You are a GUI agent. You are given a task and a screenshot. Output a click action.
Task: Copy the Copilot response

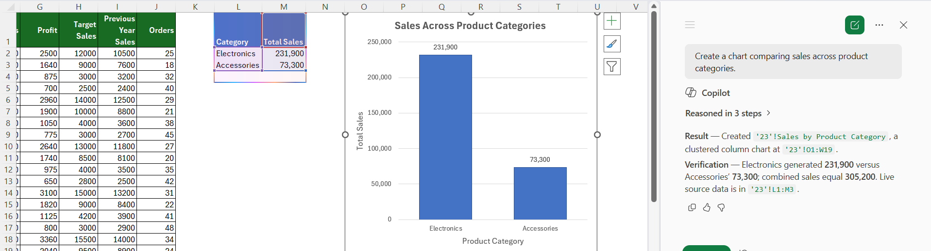click(692, 207)
